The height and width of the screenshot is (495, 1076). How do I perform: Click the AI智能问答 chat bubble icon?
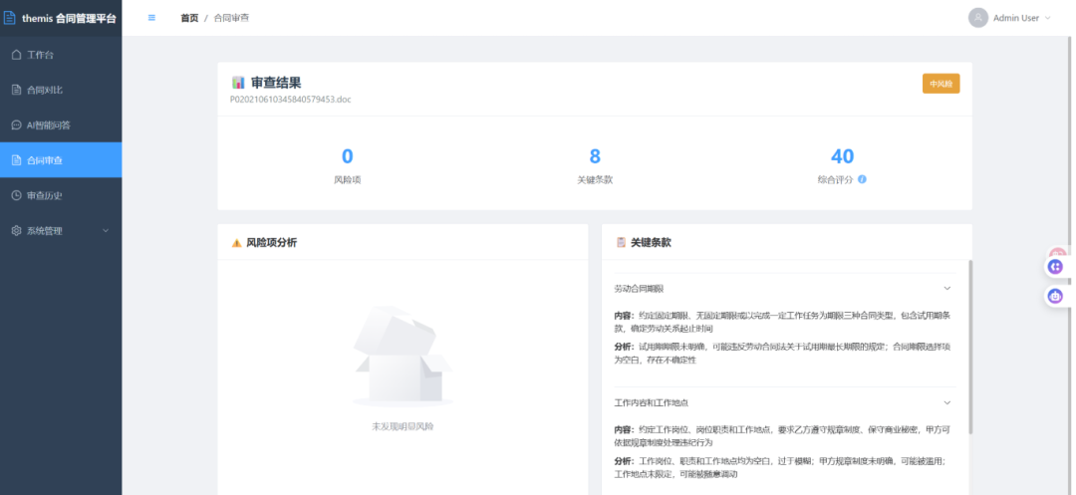tap(17, 124)
